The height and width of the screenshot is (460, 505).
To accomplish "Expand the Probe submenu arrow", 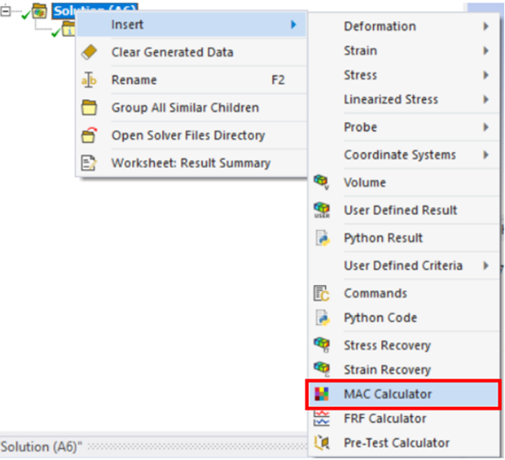I will (486, 127).
